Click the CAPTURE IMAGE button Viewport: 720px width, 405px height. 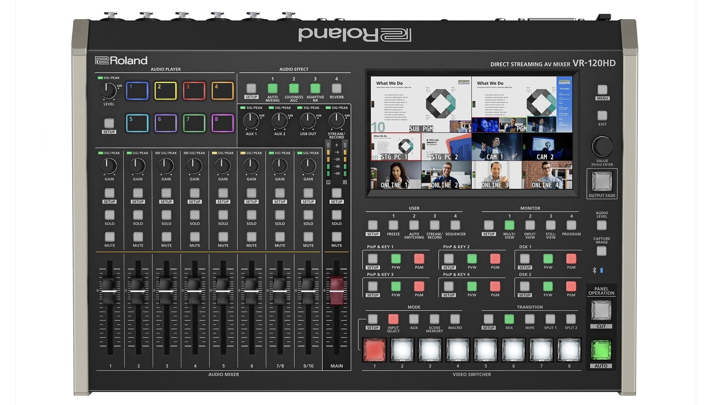602,251
